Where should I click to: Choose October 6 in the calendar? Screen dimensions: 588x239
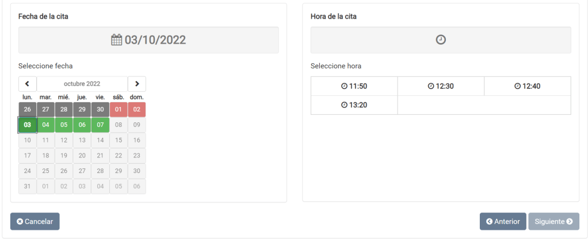click(x=82, y=125)
